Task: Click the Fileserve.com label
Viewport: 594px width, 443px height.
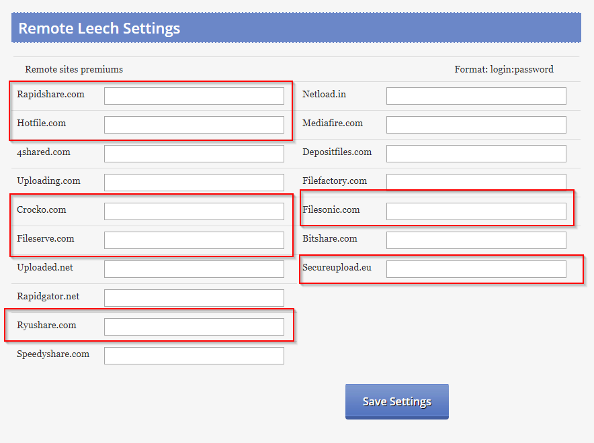Action: pos(46,239)
